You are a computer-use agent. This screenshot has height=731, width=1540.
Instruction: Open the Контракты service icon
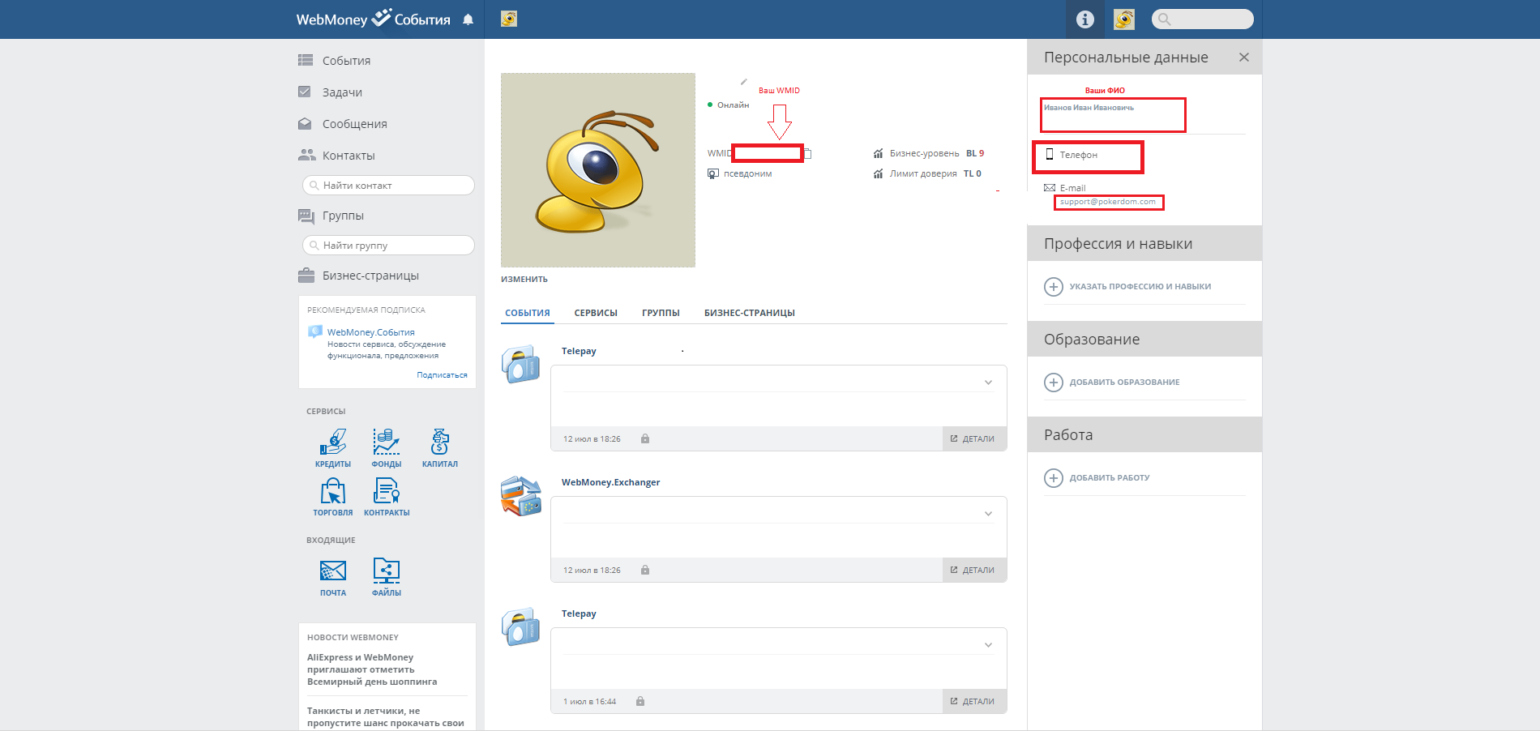pos(387,497)
